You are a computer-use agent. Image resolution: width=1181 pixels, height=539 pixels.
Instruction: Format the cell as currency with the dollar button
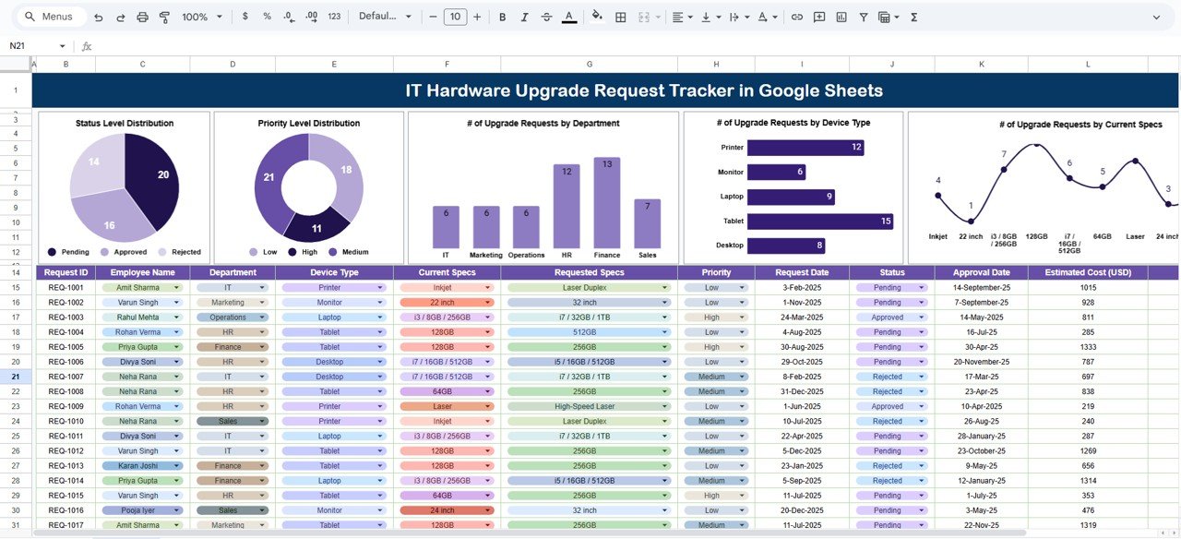(x=245, y=17)
